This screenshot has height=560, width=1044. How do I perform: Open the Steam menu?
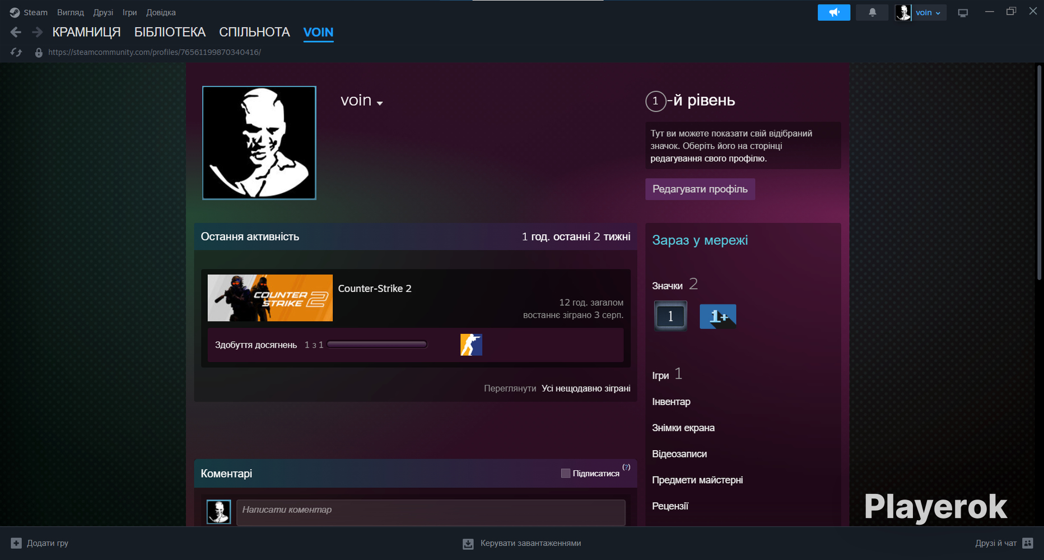tap(35, 12)
